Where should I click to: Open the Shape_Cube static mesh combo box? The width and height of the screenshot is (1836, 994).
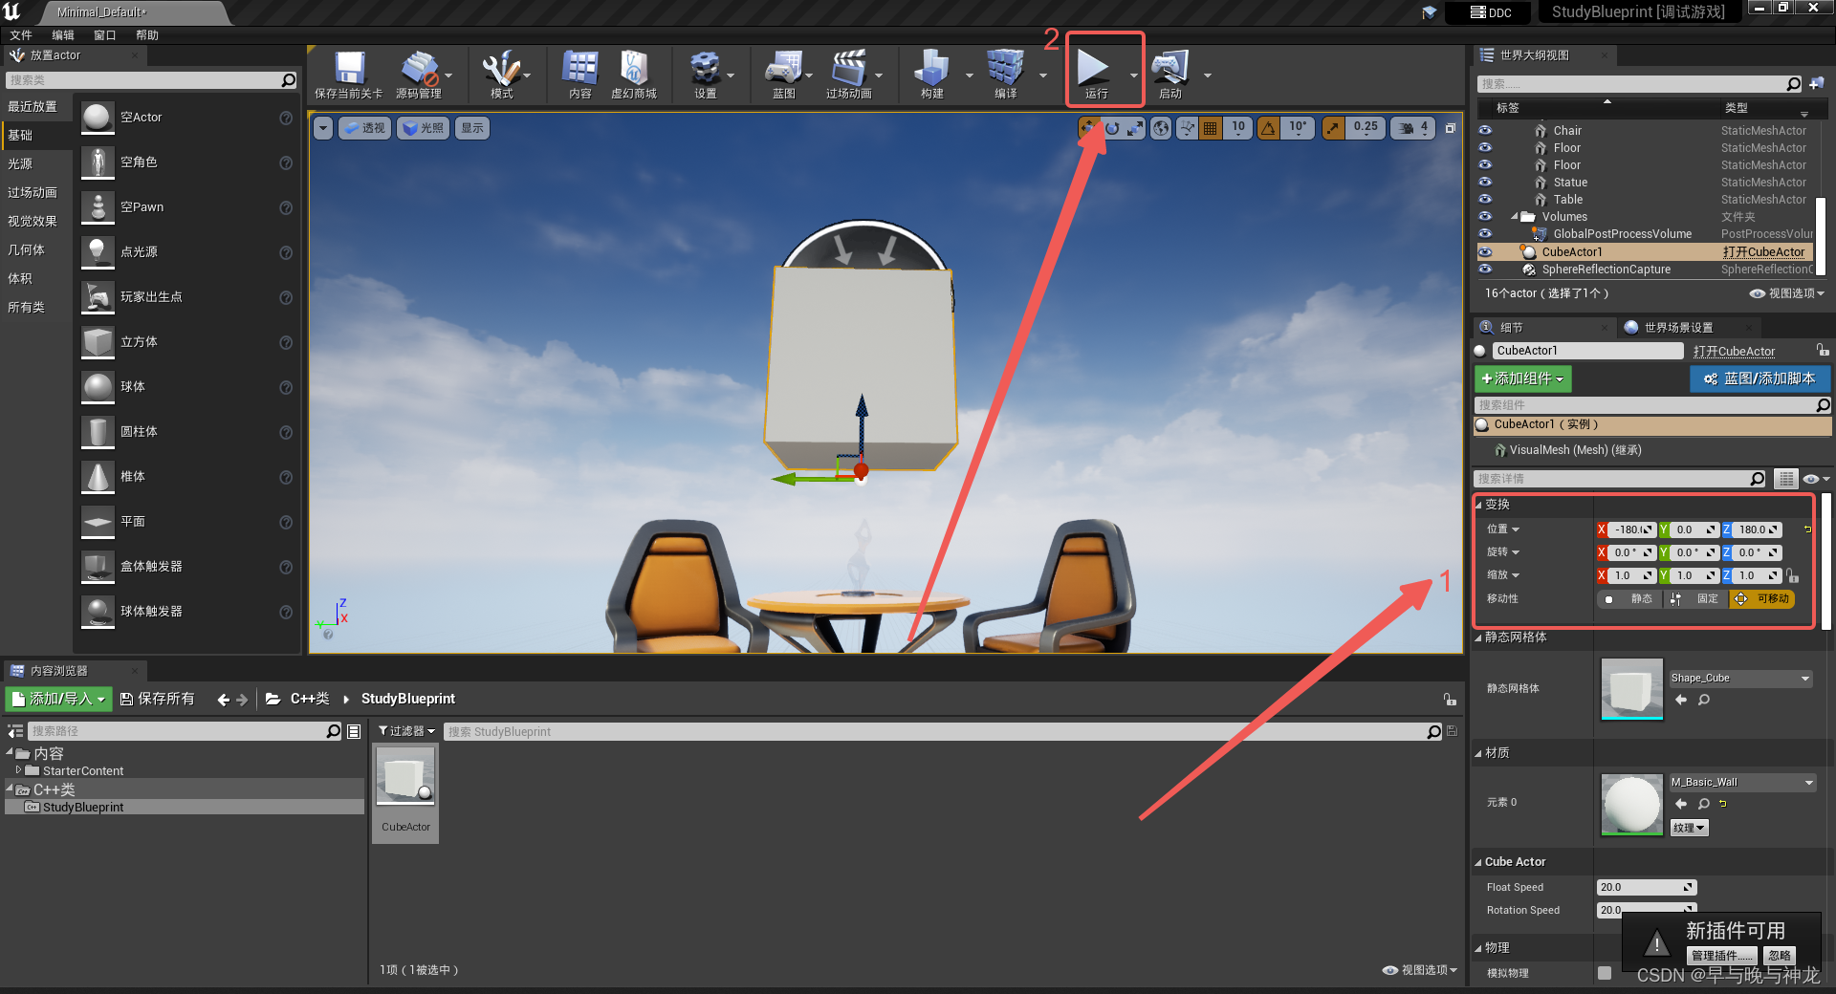tap(1740, 679)
